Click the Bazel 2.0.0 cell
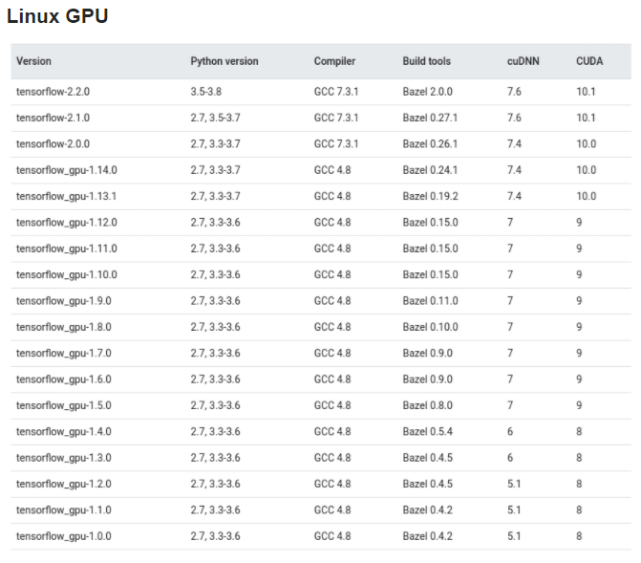 428,92
